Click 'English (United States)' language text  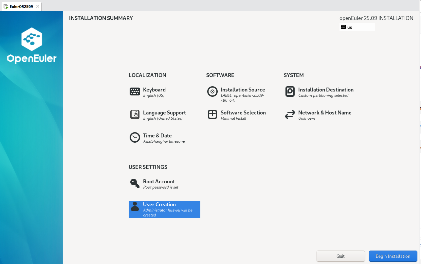tap(163, 118)
